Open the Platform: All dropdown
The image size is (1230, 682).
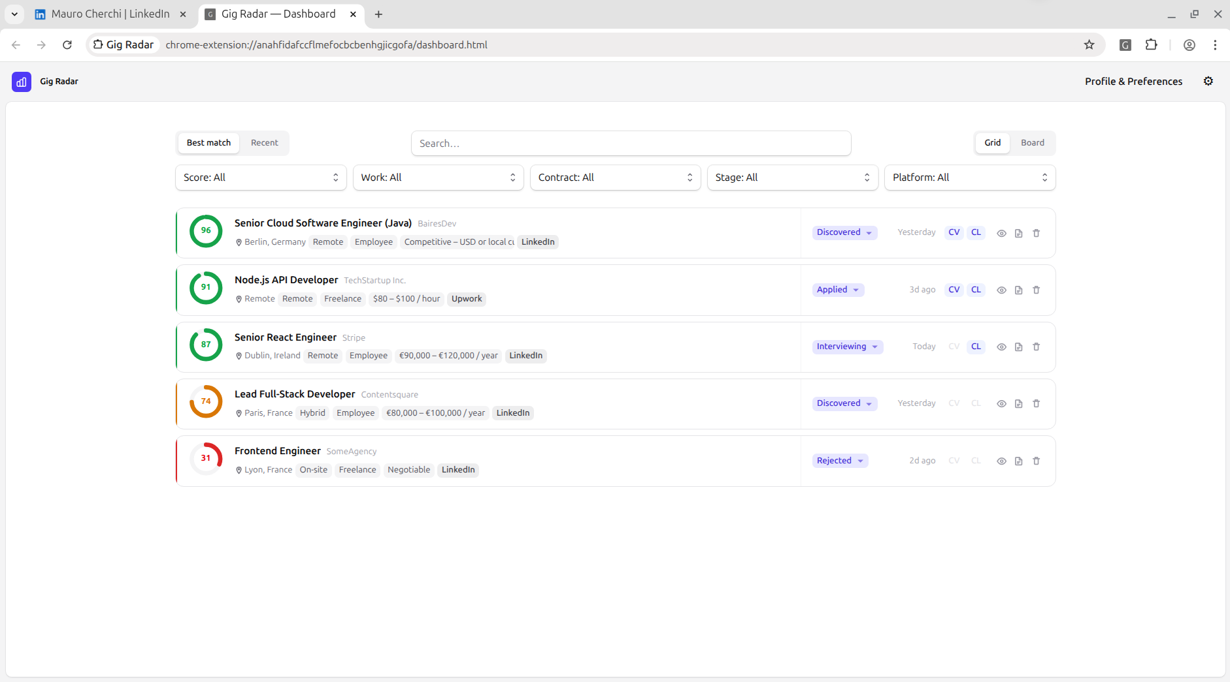pyautogui.click(x=969, y=178)
